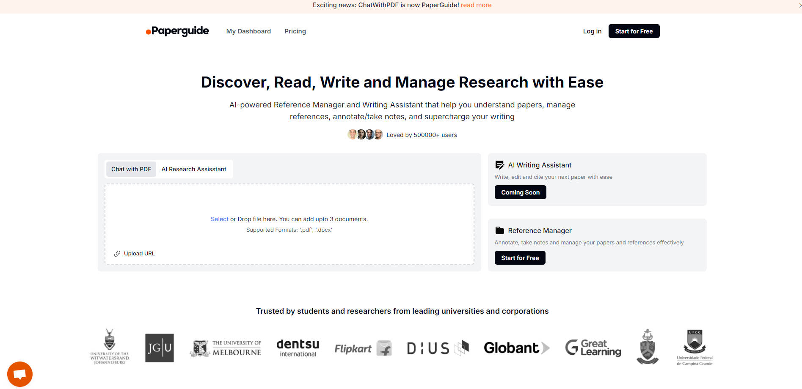The height and width of the screenshot is (389, 802).
Task: Dismiss the announcement banner with the X
Action: [x=799, y=5]
